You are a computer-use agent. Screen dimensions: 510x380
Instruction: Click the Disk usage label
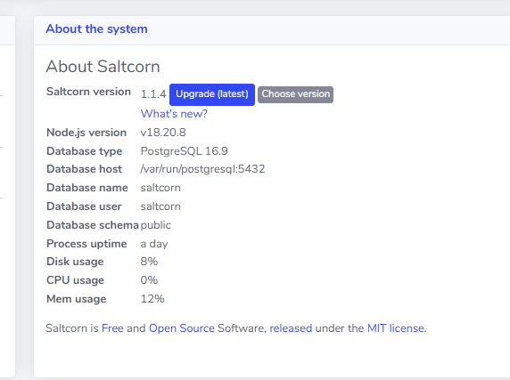pyautogui.click(x=75, y=262)
